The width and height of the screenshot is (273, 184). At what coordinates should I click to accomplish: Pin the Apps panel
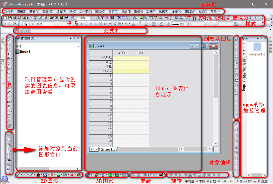(x=262, y=38)
